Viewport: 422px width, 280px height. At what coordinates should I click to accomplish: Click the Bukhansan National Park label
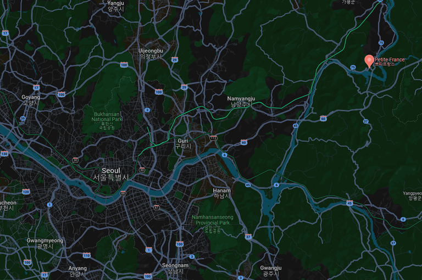(107, 121)
